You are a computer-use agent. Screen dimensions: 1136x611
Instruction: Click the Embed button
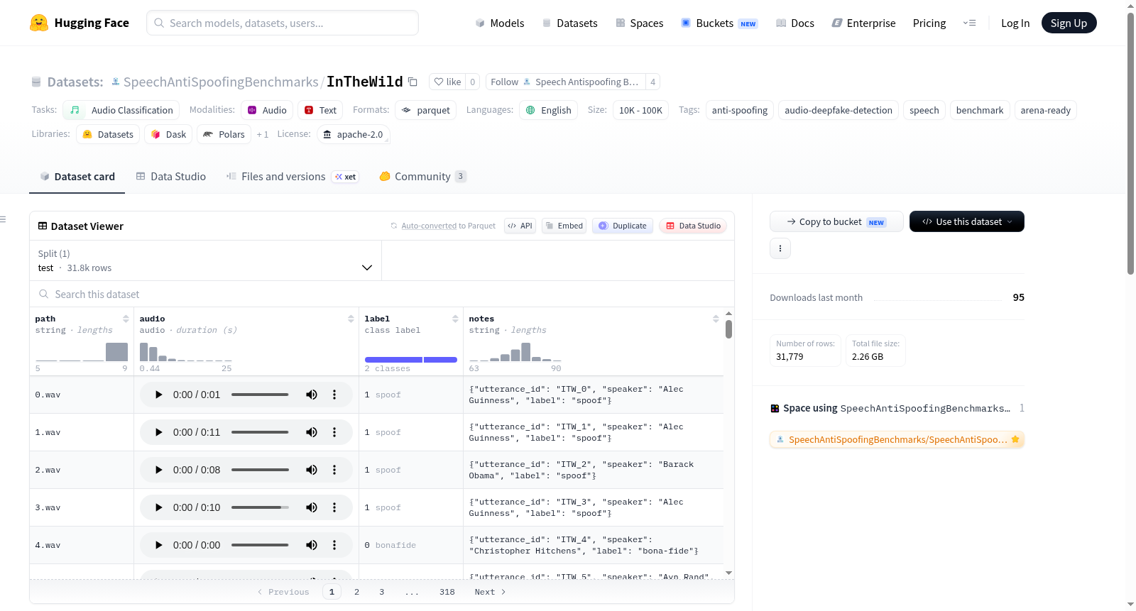(564, 226)
